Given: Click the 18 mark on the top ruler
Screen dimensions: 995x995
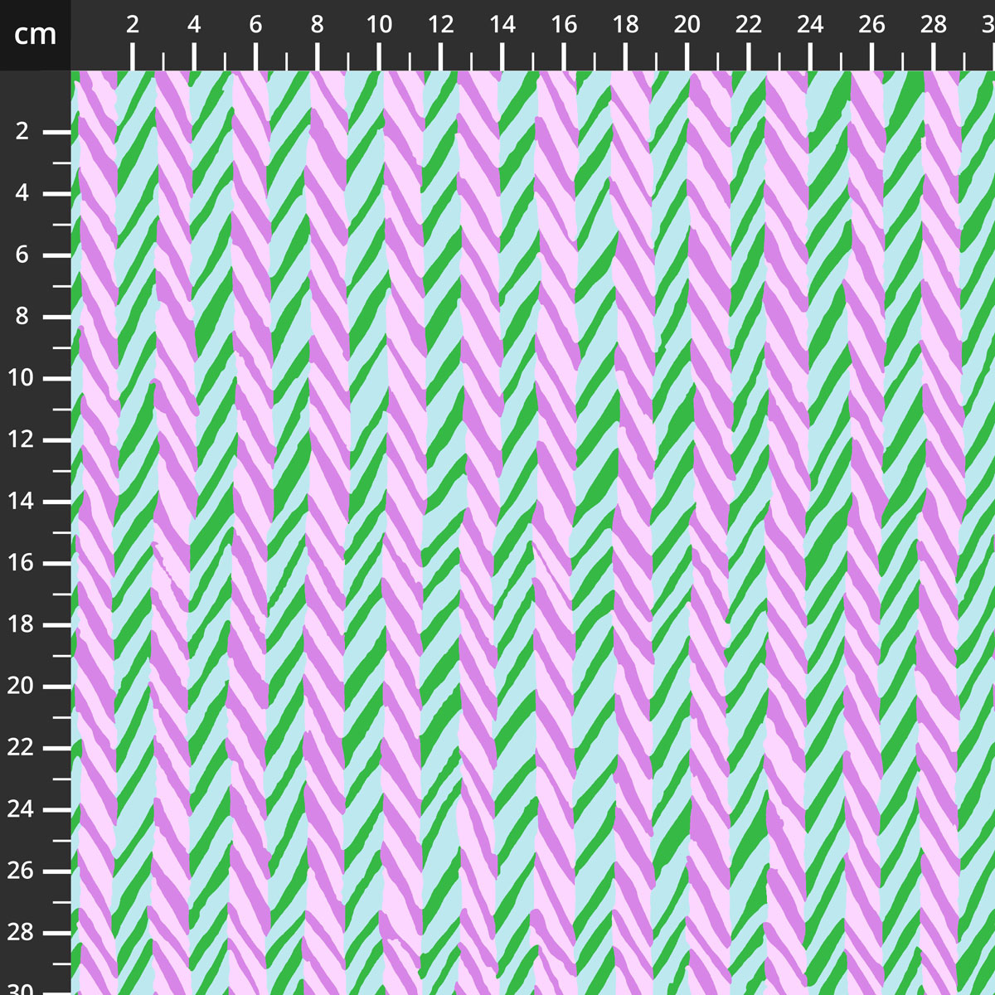Looking at the screenshot, I should pos(625,26).
